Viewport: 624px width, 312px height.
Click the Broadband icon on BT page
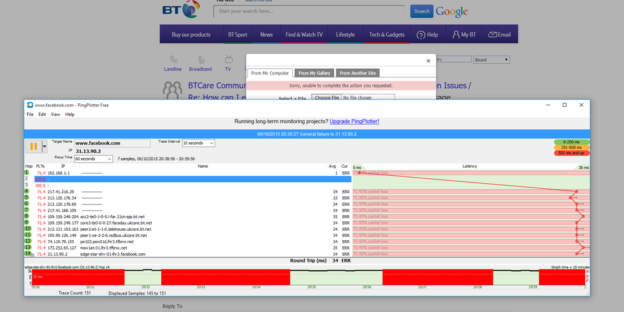201,60
